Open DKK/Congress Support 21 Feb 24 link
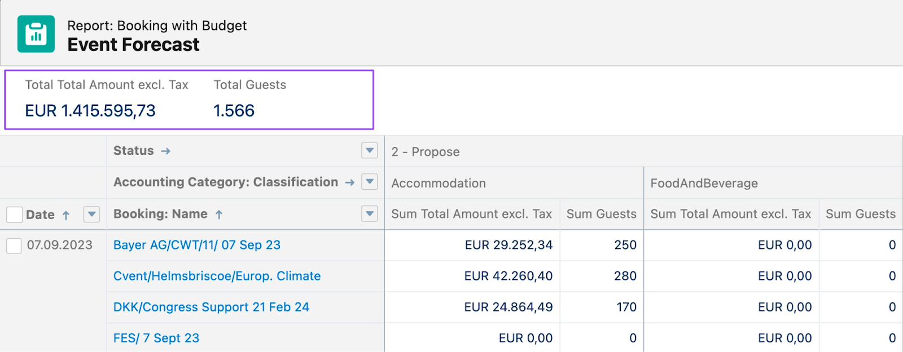Viewport: 903px width, 352px height. click(211, 307)
